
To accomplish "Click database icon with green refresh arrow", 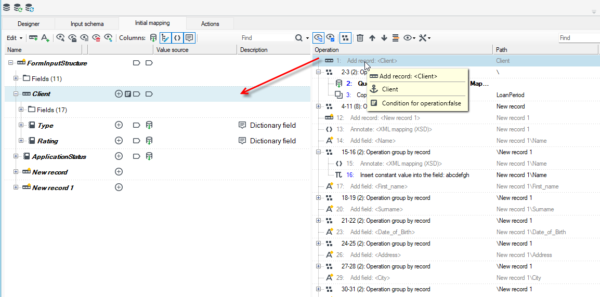I will click(18, 7).
